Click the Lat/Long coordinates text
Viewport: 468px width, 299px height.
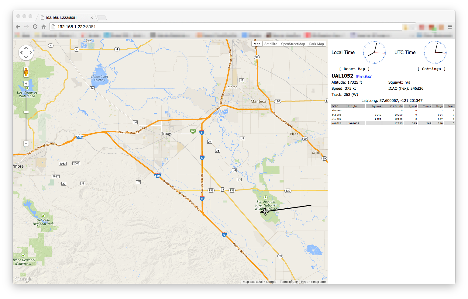392,101
